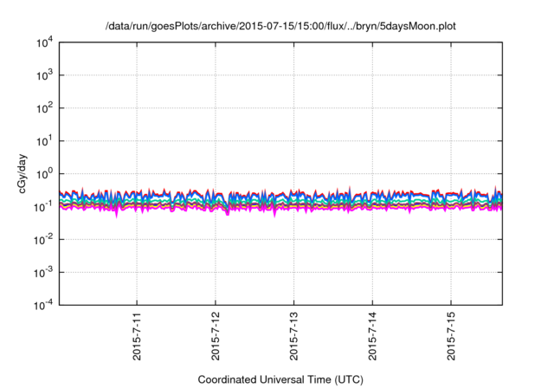Select the 2015-7-13 date tick label
The width and height of the screenshot is (554, 388).
point(293,339)
